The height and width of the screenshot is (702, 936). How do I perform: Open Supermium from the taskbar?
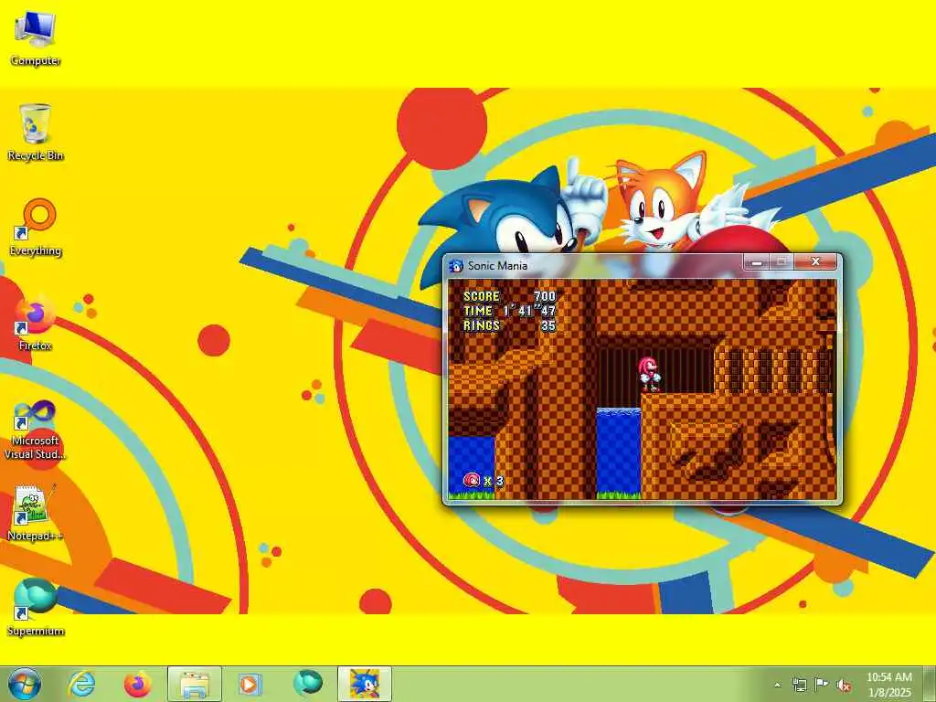pos(307,684)
